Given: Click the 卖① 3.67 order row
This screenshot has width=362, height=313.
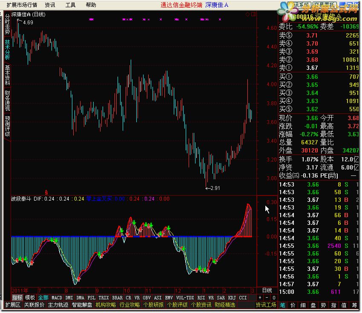Looking at the screenshot, I should [319, 68].
